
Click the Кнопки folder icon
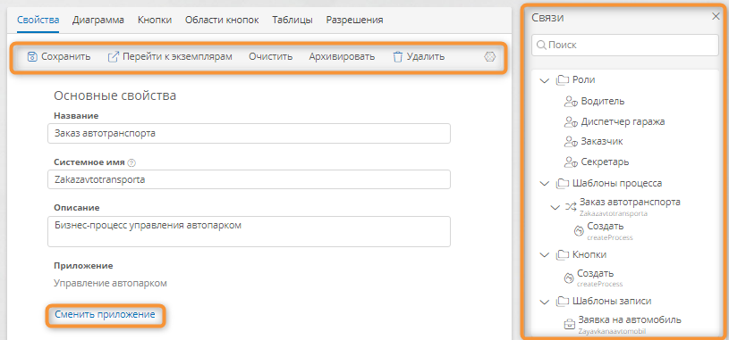click(563, 254)
